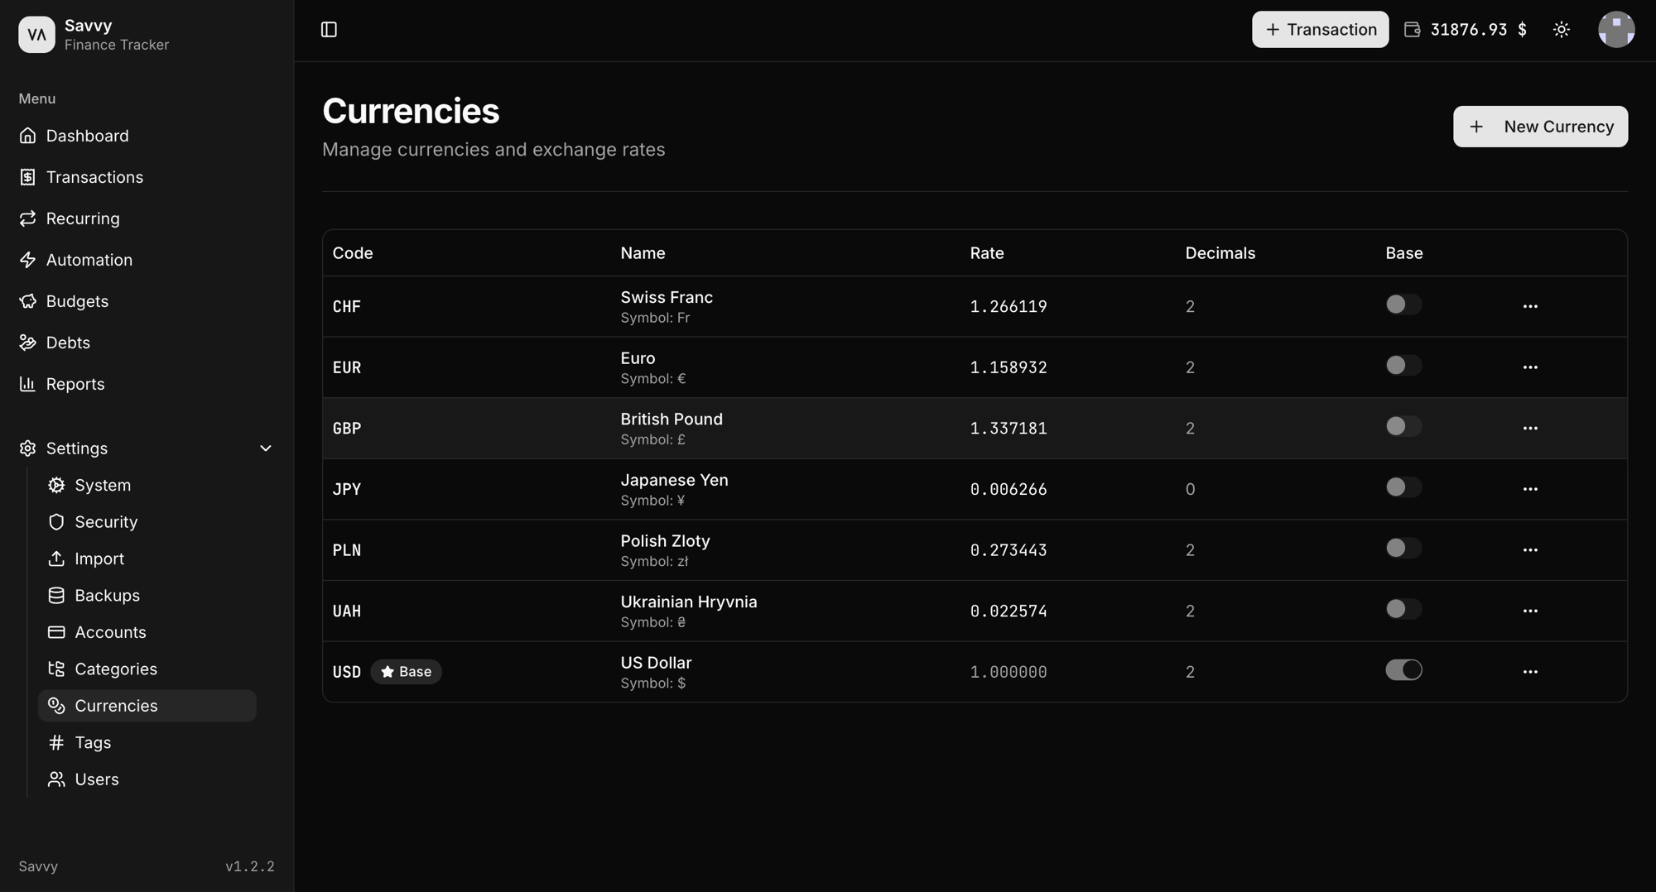Image resolution: width=1656 pixels, height=892 pixels.
Task: Set EUR as base currency toggle
Action: (1403, 366)
